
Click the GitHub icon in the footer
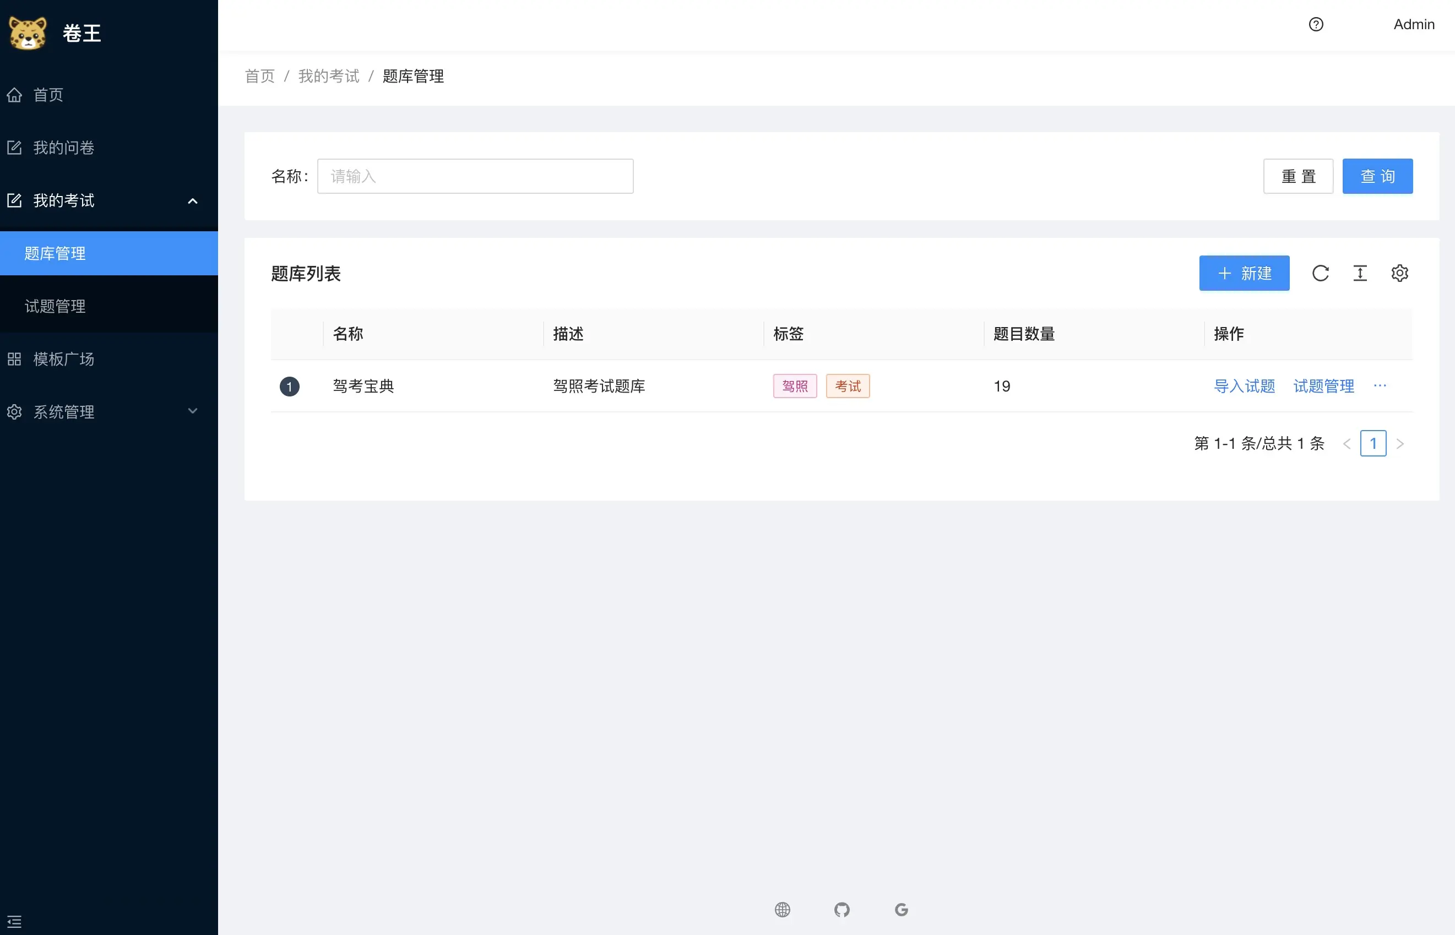(841, 909)
